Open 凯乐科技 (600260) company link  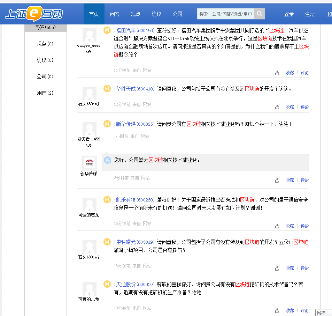(x=135, y=200)
